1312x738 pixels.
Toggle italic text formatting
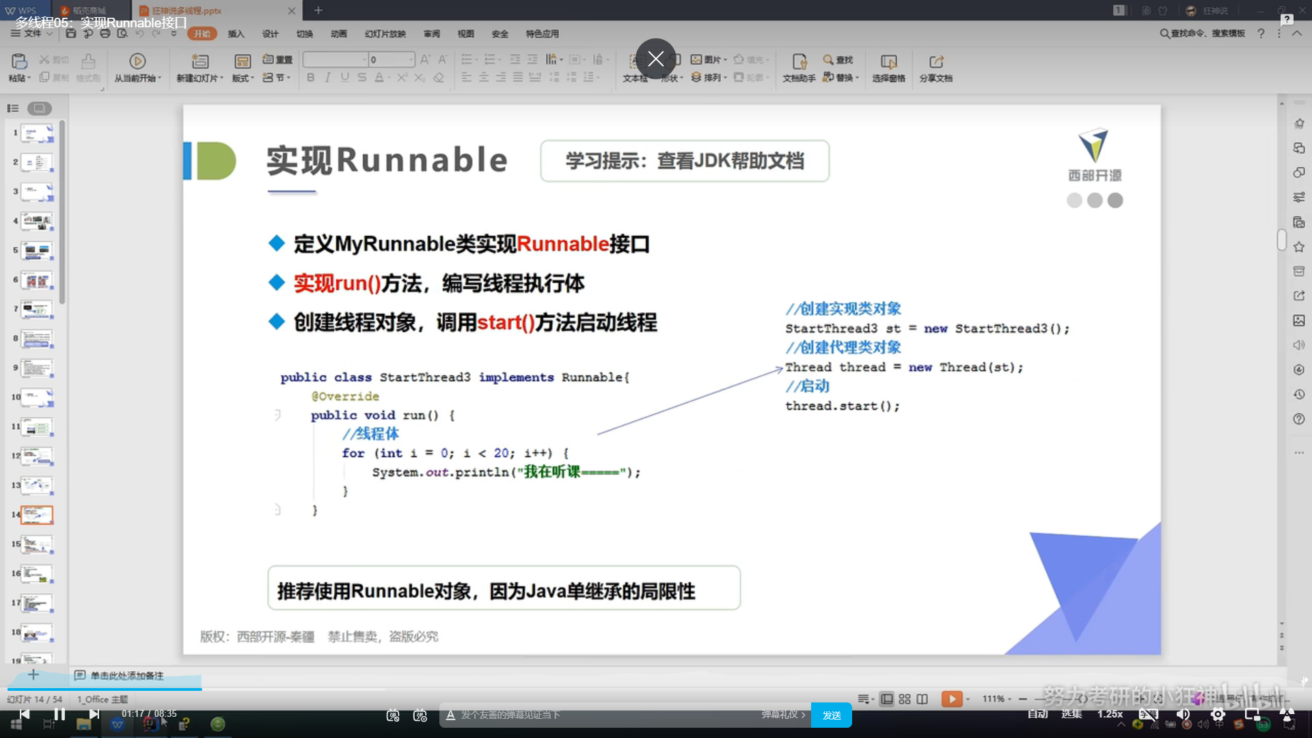[328, 77]
